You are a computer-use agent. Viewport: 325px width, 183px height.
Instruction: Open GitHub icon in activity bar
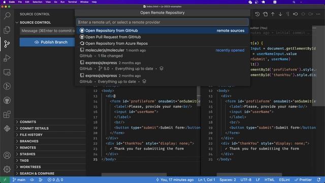pos(7,101)
